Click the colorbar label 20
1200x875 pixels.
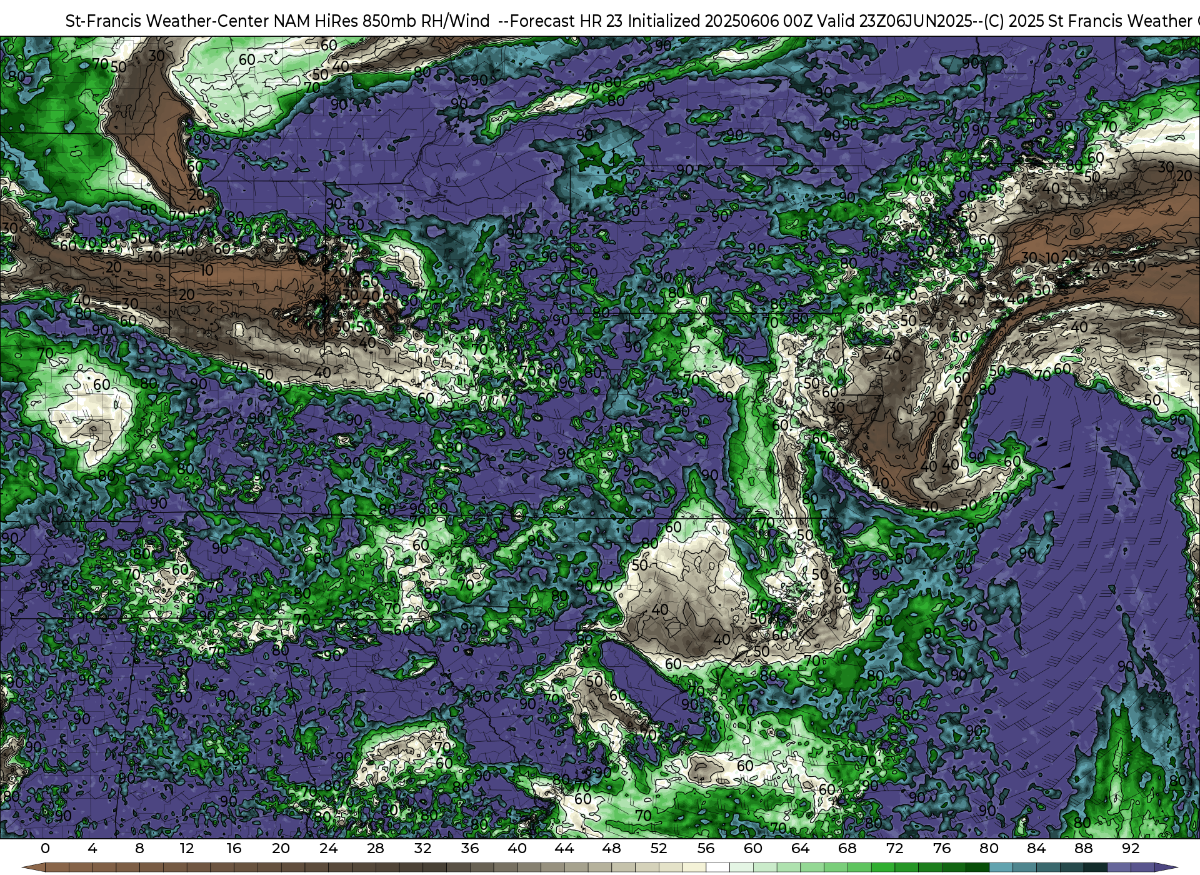281,849
